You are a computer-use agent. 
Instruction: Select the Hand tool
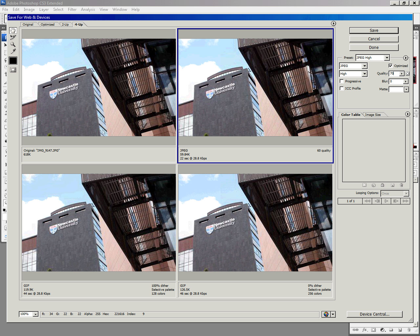click(x=13, y=31)
